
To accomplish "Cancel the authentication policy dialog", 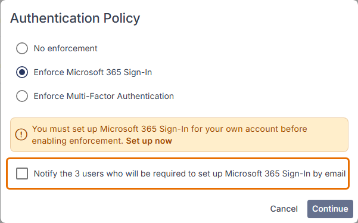I will pos(284,209).
